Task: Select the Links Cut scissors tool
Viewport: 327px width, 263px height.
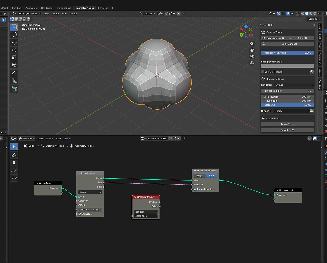Action: coord(14,163)
